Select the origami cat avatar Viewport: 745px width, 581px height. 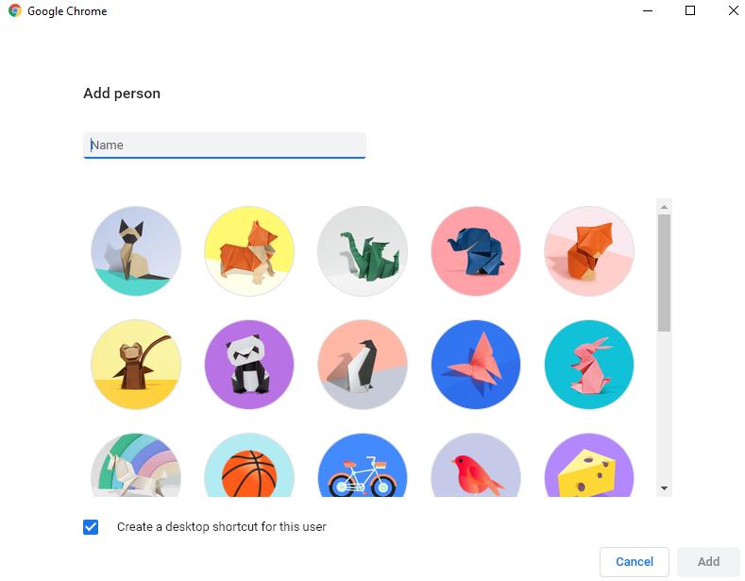[136, 251]
